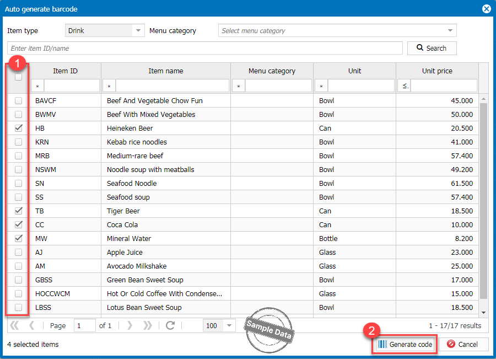
Task: Click the Item ID filter operator icon
Action: pyautogui.click(x=37, y=86)
